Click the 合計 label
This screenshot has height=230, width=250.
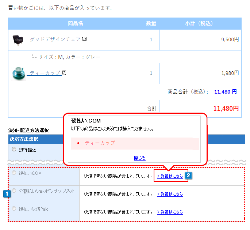152,109
